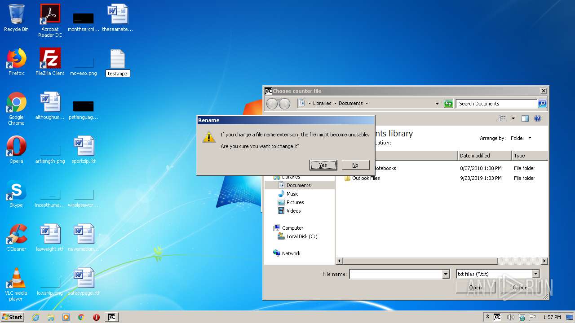Sort by the Date modified column header
Image resolution: width=575 pixels, height=323 pixels.
pyautogui.click(x=485, y=156)
